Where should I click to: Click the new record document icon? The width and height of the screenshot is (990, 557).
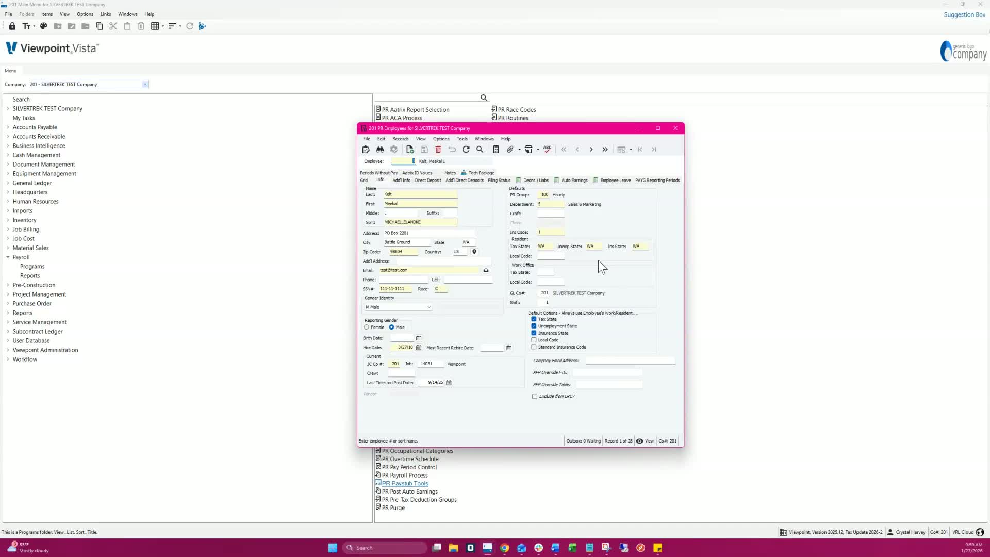tap(410, 150)
